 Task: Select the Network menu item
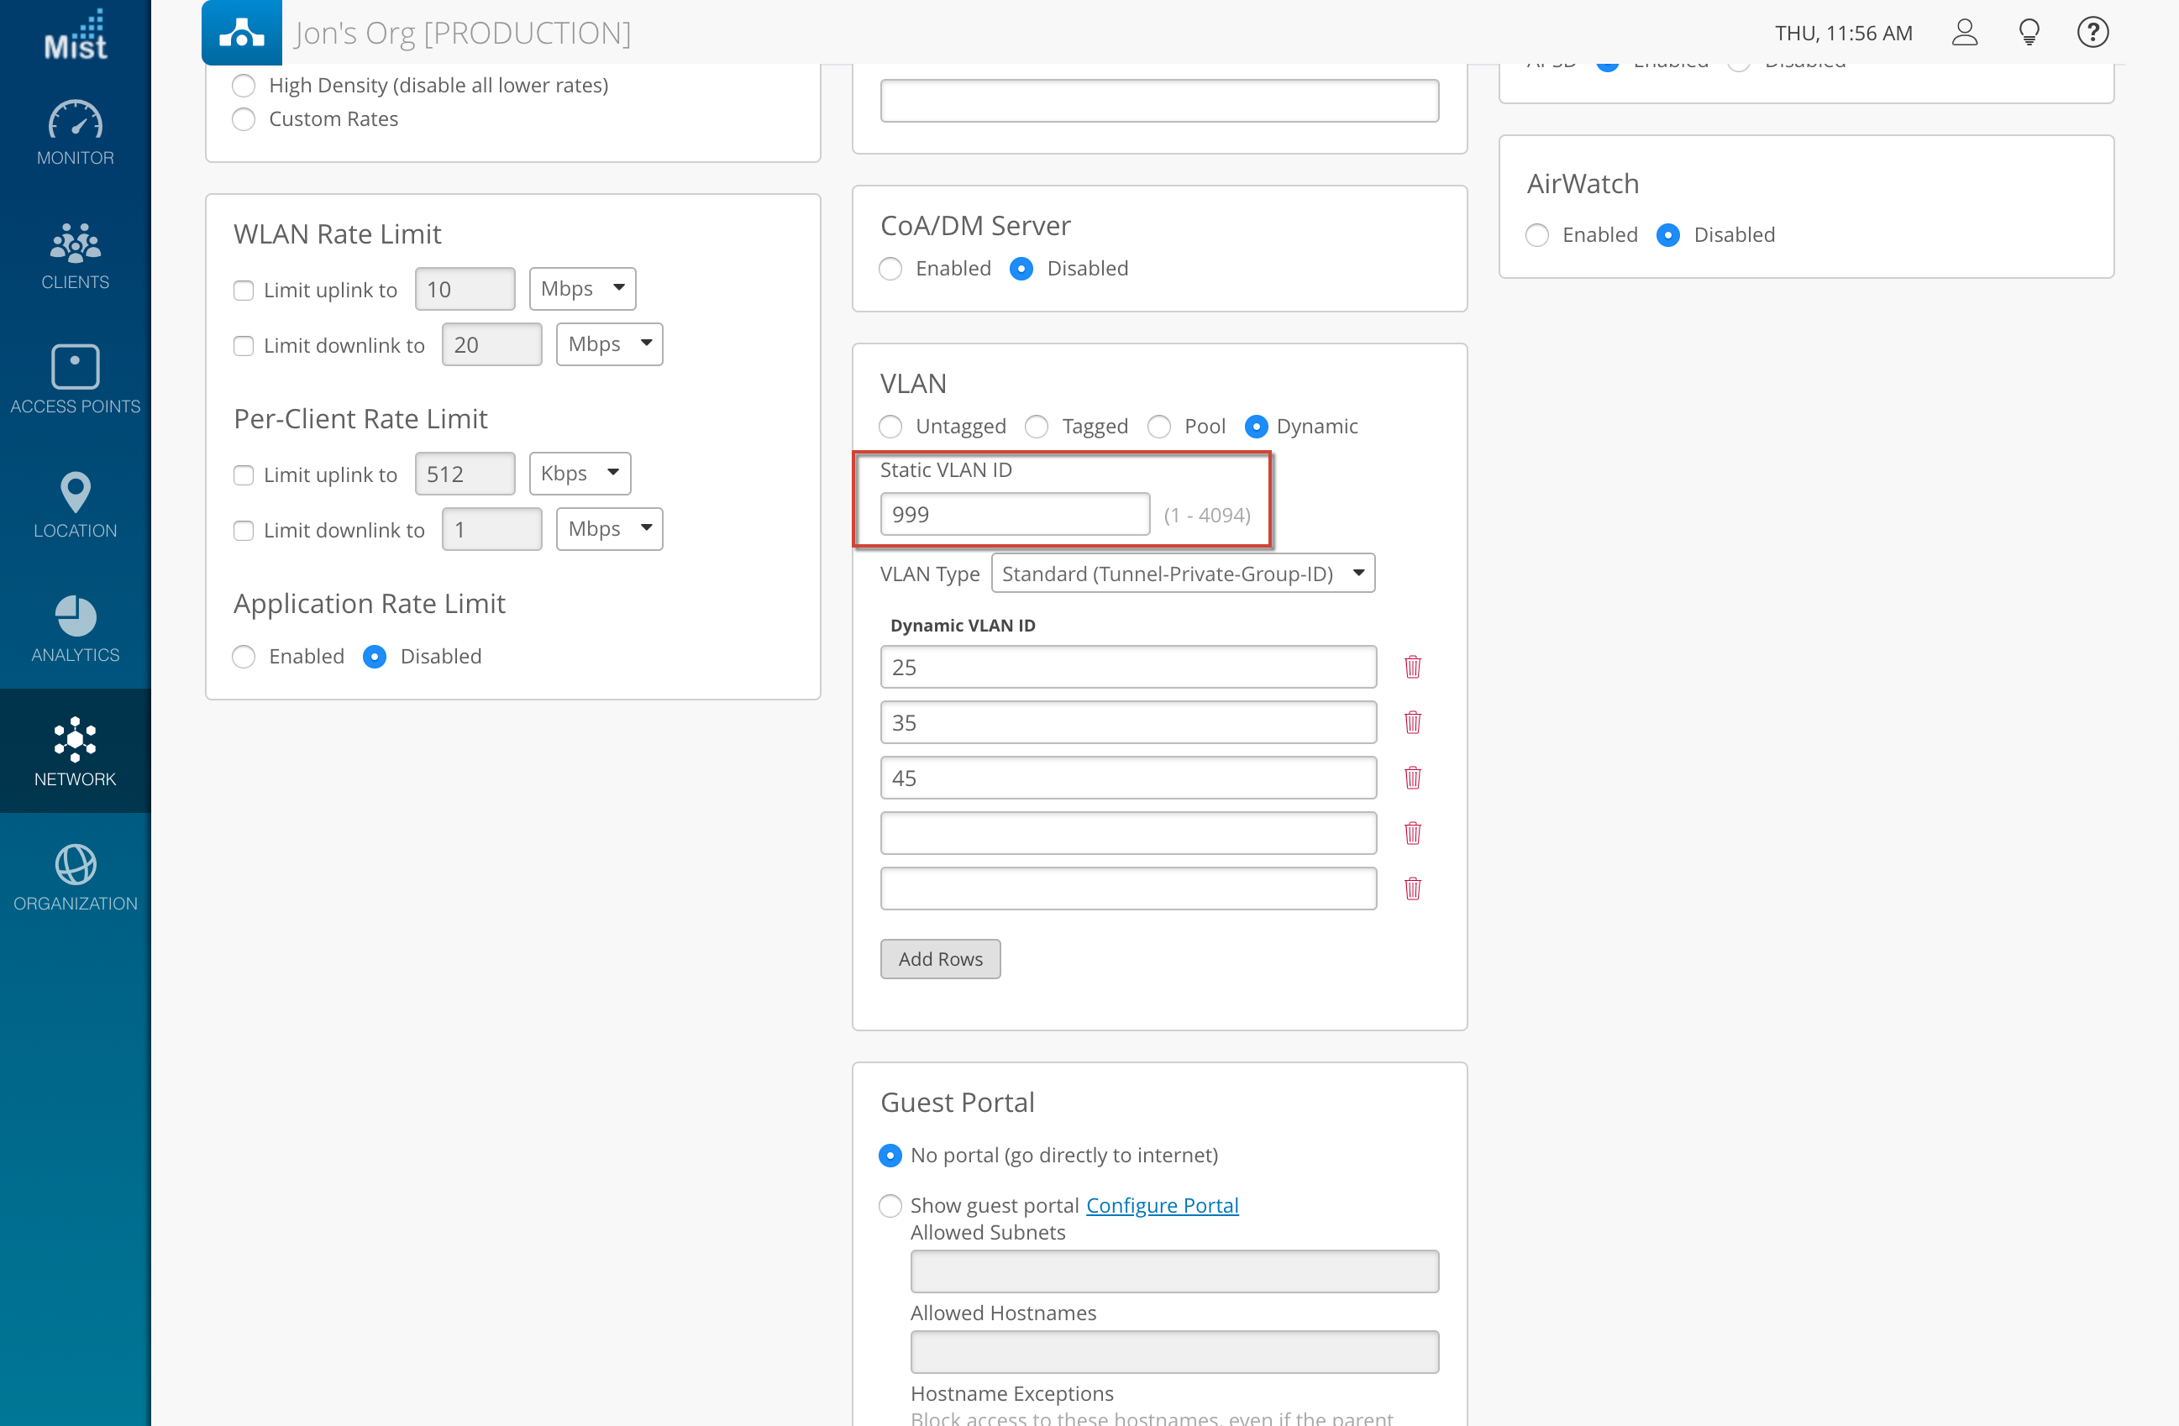(x=75, y=752)
